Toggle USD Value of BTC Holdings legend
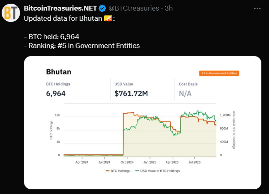Viewport: 269px width, 194px height. pyautogui.click(x=158, y=171)
